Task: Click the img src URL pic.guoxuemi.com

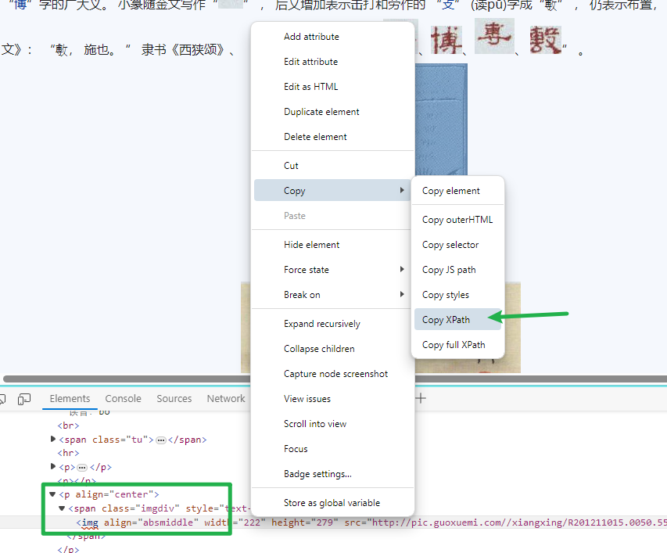Action: pyautogui.click(x=519, y=522)
